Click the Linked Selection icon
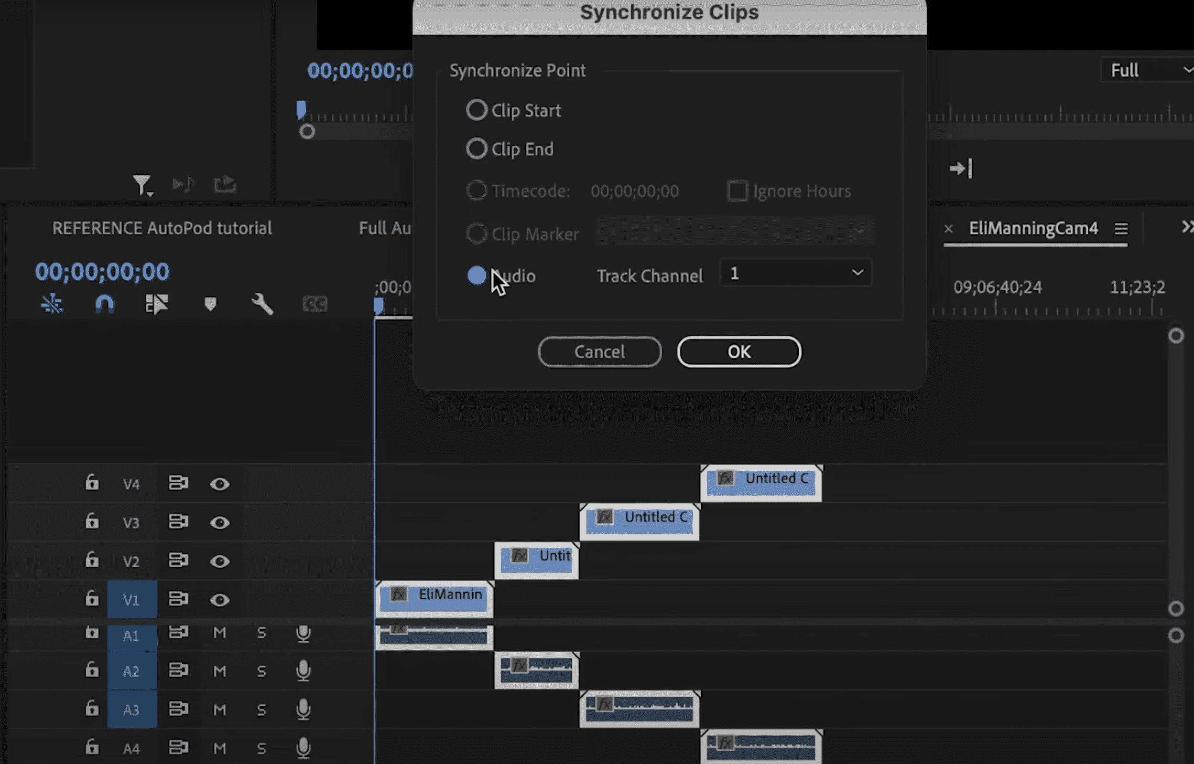Viewport: 1194px width, 764px height. point(157,304)
